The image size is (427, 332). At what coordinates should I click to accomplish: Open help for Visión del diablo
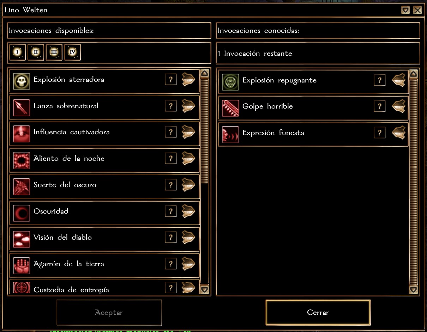click(x=171, y=237)
